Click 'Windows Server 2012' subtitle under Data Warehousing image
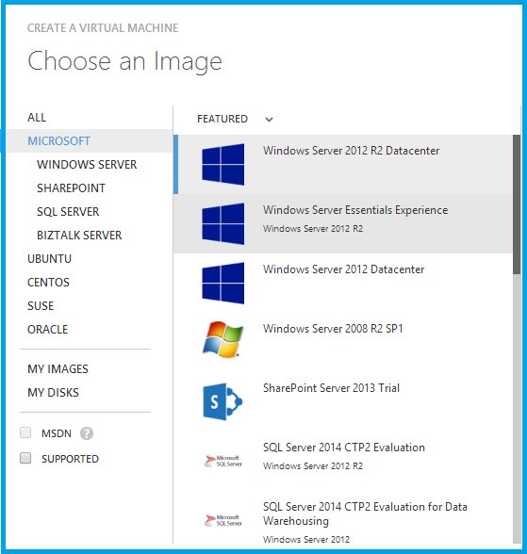 point(306,540)
